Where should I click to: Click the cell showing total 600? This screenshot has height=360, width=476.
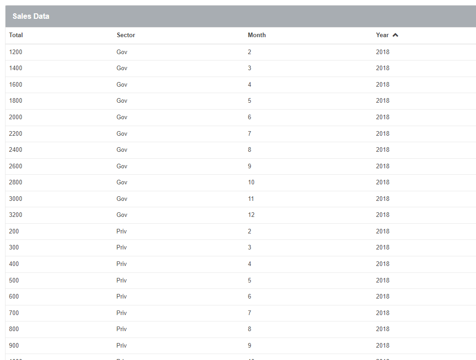click(14, 297)
